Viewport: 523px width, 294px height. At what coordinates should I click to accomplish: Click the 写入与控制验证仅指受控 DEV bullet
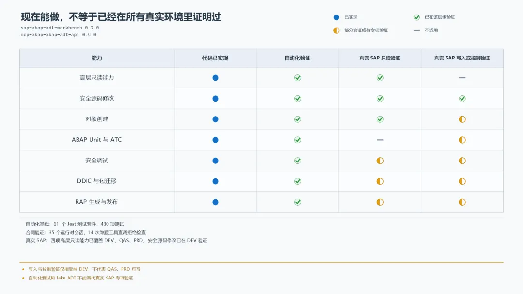(84, 269)
